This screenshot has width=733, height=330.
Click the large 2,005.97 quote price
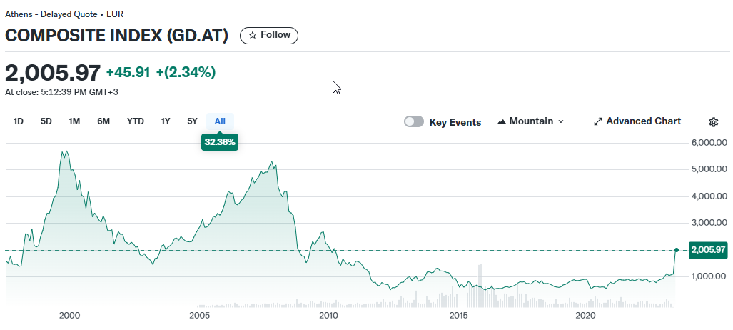pyautogui.click(x=53, y=73)
